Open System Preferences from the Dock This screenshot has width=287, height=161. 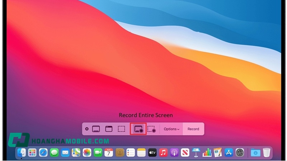point(240,153)
